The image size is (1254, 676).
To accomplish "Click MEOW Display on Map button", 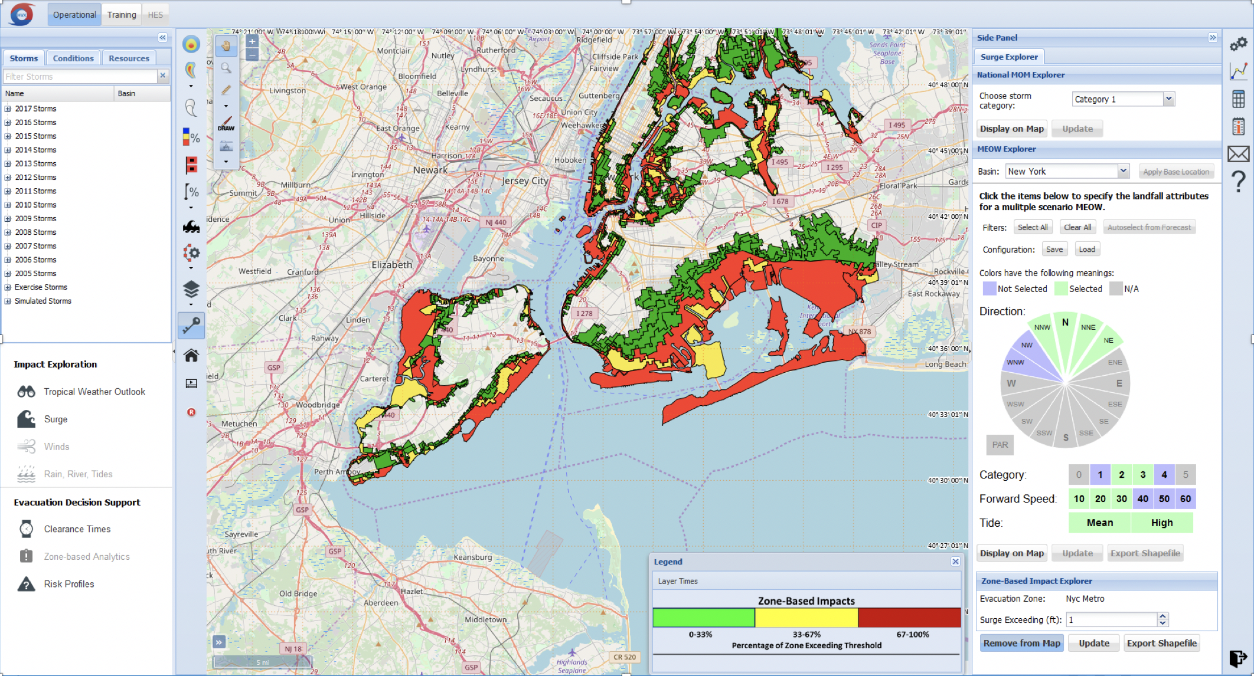I will [1012, 553].
